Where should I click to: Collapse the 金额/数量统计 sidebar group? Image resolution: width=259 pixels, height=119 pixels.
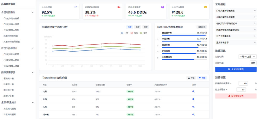(33, 102)
